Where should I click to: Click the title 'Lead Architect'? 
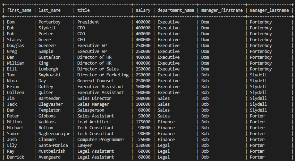[x=94, y=122]
